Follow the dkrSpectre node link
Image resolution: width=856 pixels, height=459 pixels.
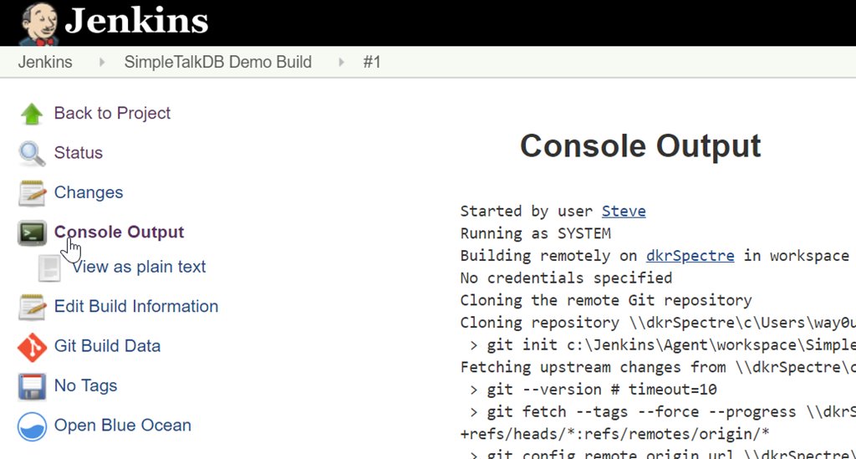[x=690, y=256]
